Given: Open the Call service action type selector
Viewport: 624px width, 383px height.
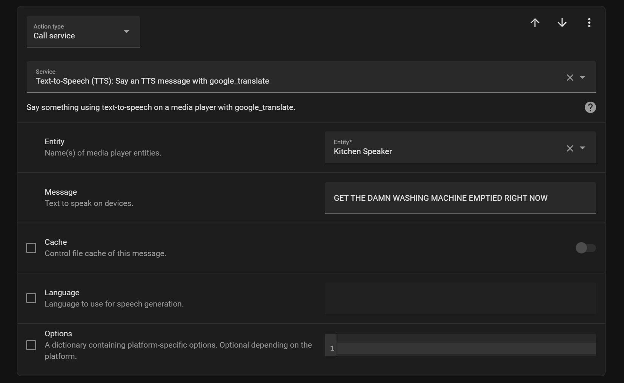Looking at the screenshot, I should tap(75, 36).
